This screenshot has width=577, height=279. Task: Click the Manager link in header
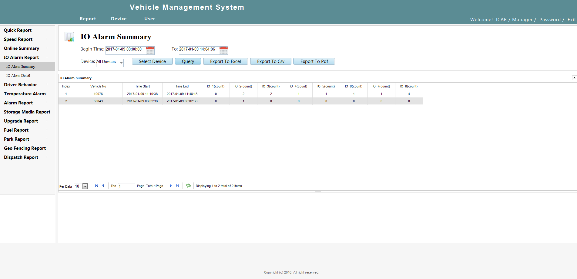pyautogui.click(x=522, y=20)
